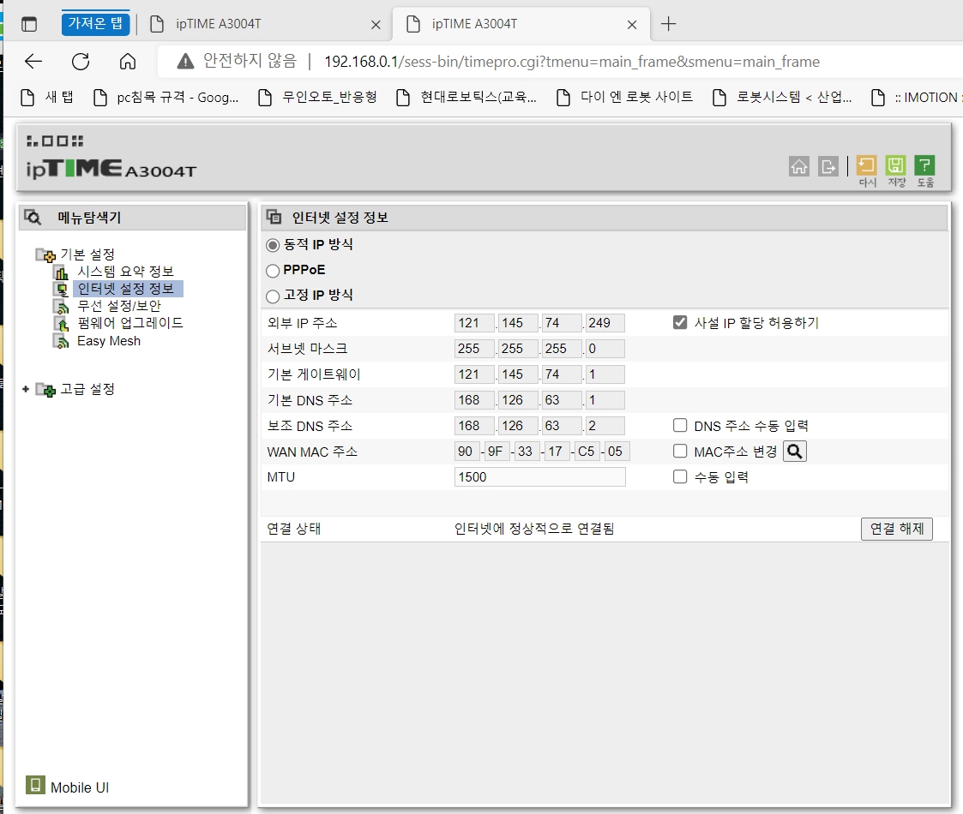Close the first ipTIME A3004T tab

pyautogui.click(x=376, y=25)
